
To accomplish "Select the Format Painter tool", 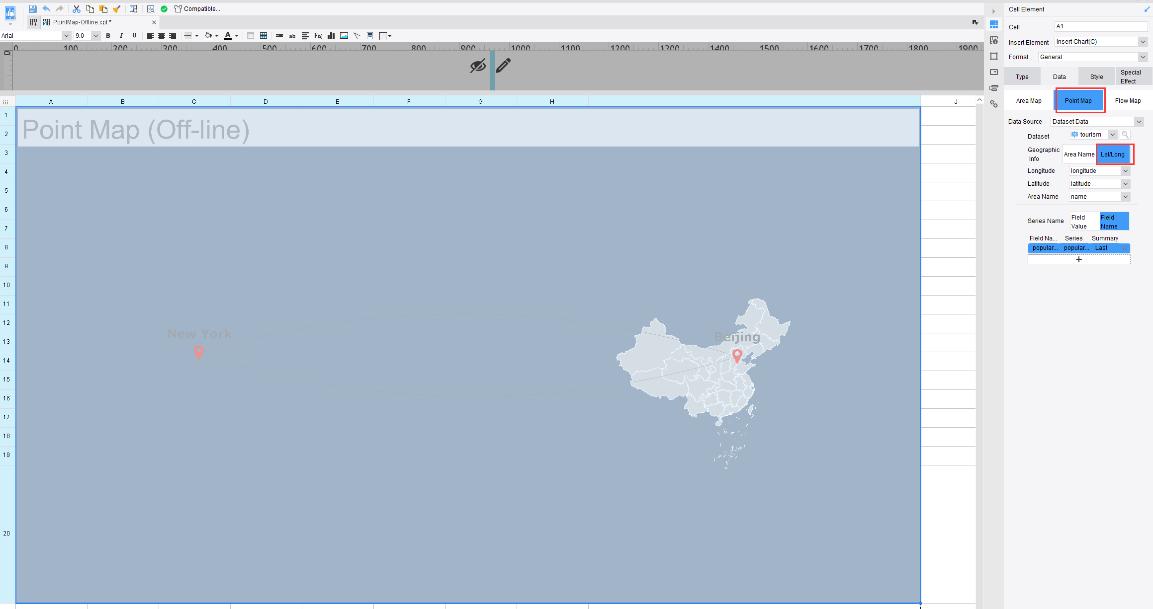I will (x=117, y=8).
